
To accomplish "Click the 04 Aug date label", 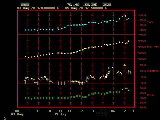I will coord(60,114).
